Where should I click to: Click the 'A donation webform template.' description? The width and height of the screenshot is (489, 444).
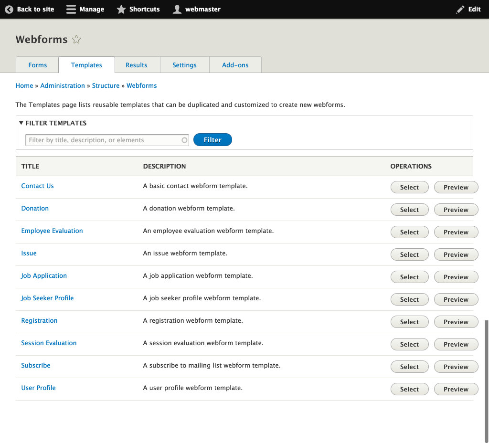(x=189, y=208)
